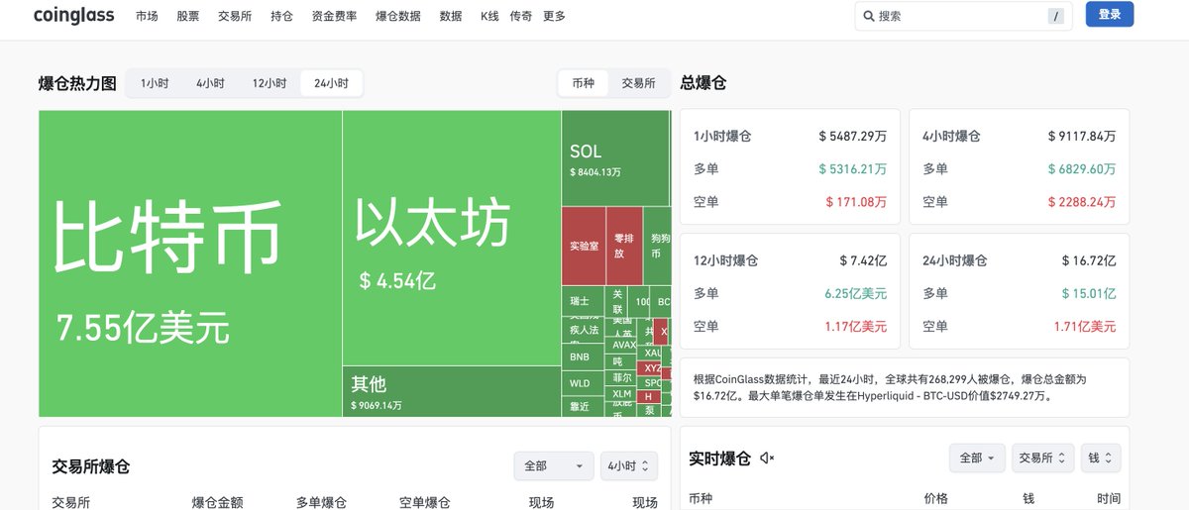The height and width of the screenshot is (510, 1189).
Task: Click the 其他 heatmap tile
Action: (x=452, y=391)
